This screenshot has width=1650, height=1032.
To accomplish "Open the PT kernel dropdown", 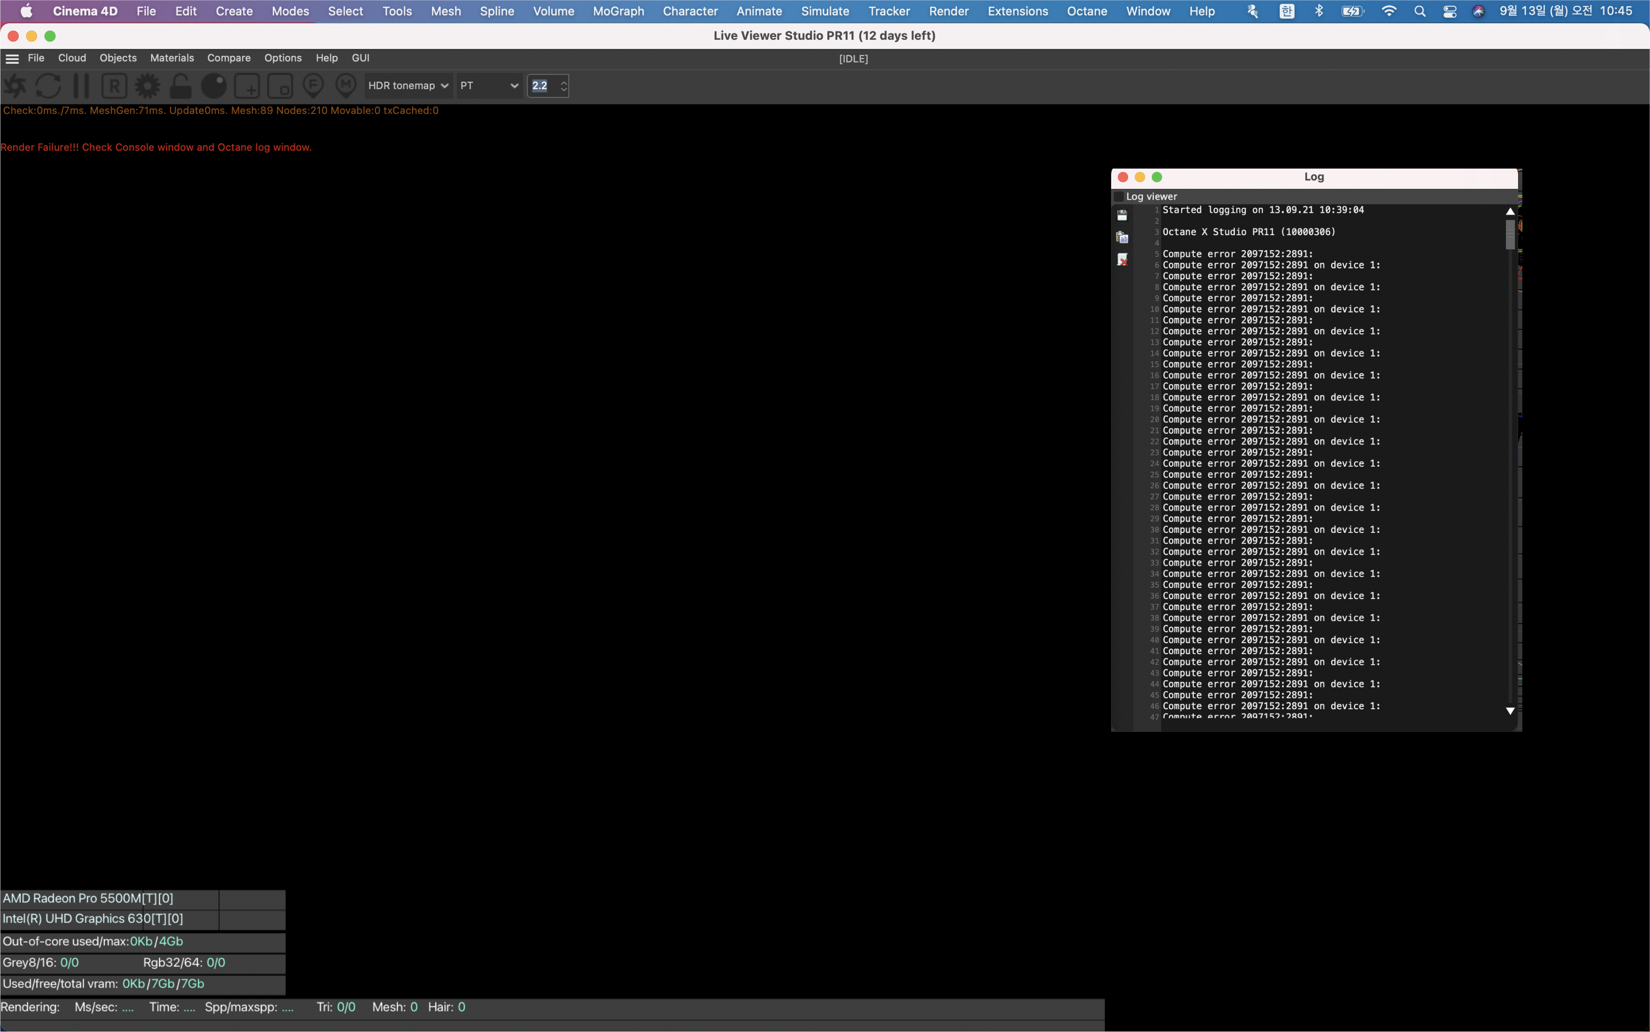I will [489, 86].
